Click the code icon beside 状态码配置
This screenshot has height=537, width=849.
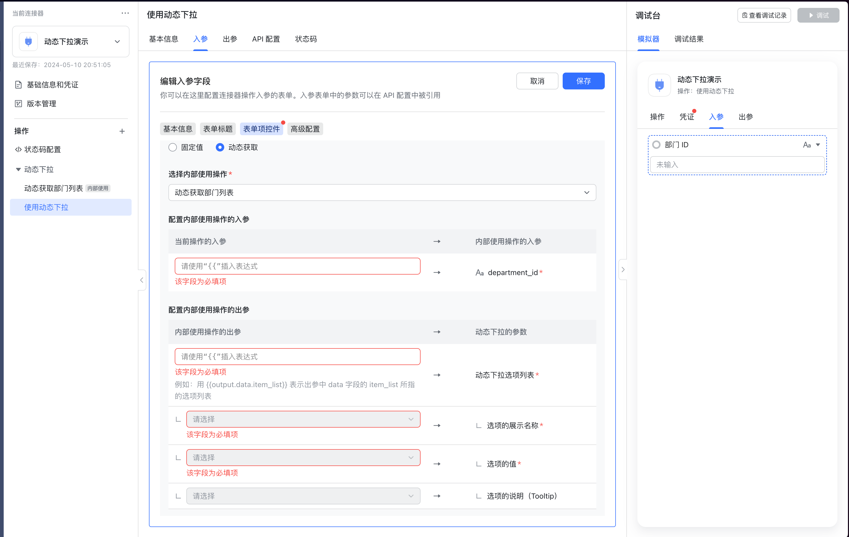tap(18, 150)
